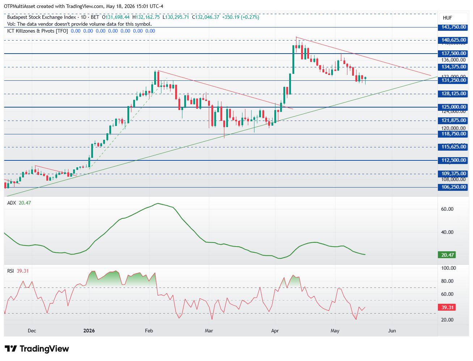Click the TradingView wordmark text

coord(44,349)
